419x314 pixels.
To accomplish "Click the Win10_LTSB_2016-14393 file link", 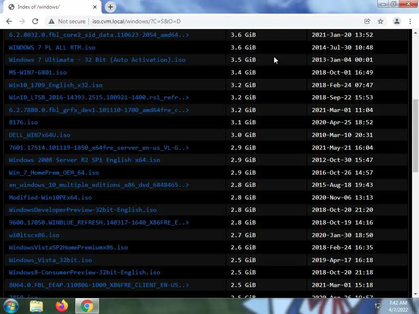I will coord(99,97).
